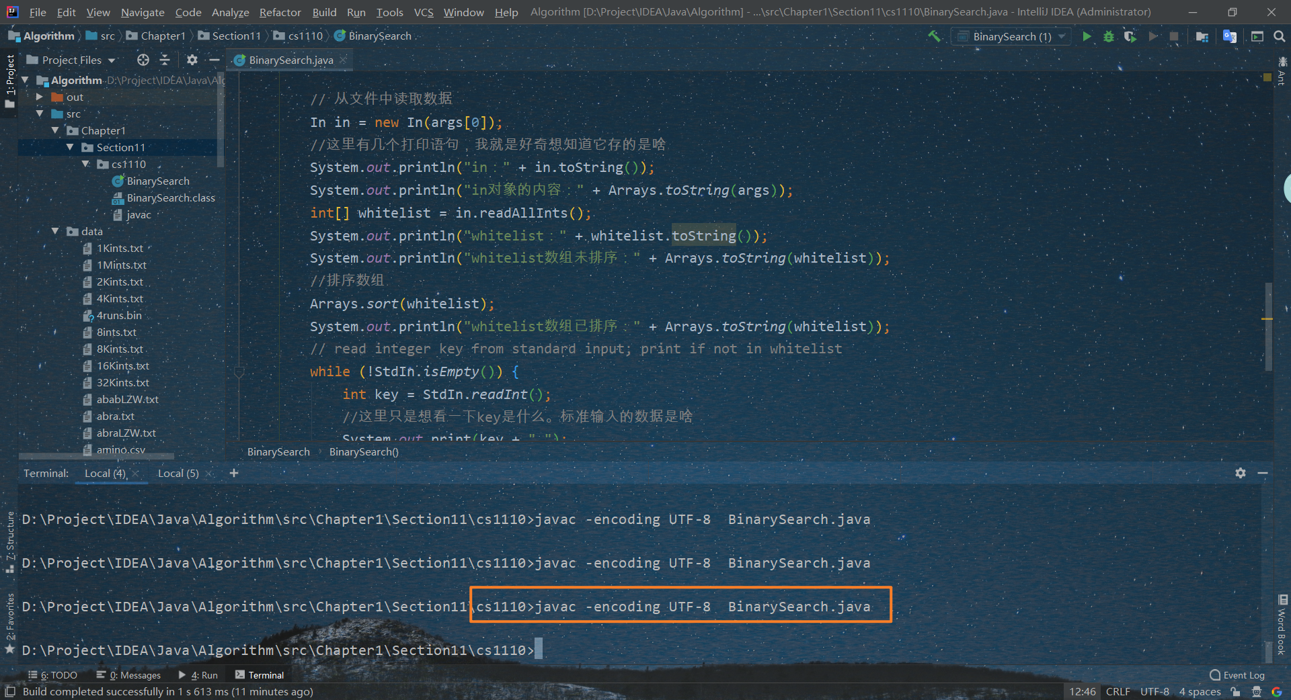This screenshot has width=1291, height=700.
Task: Open terminal panel settings gear
Action: point(1241,473)
